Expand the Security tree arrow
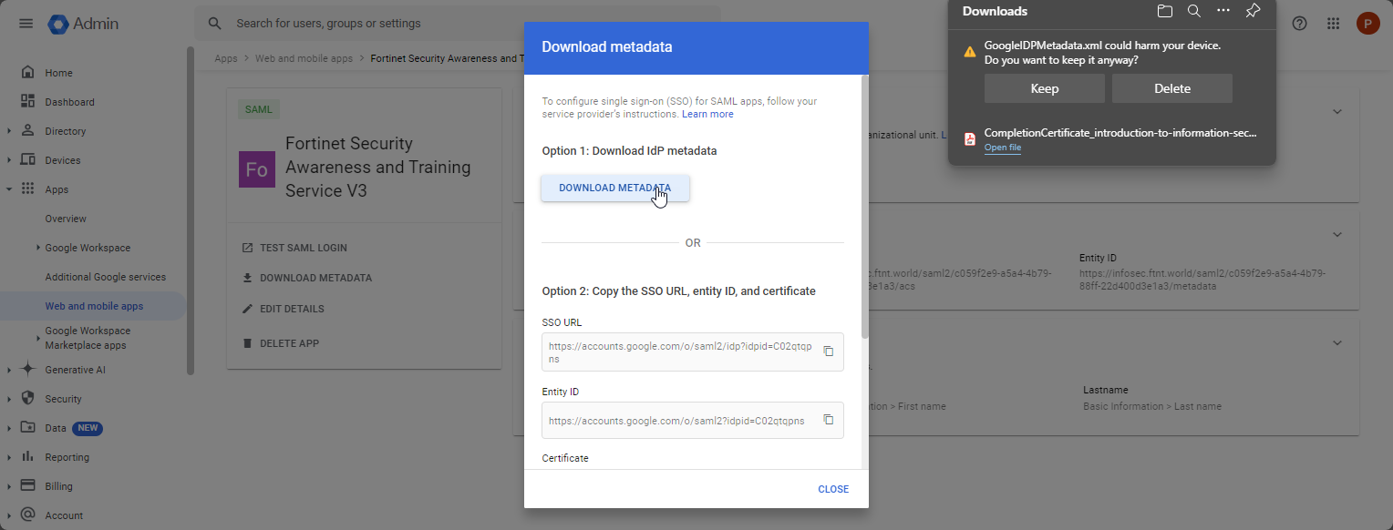This screenshot has height=530, width=1393. coord(9,399)
